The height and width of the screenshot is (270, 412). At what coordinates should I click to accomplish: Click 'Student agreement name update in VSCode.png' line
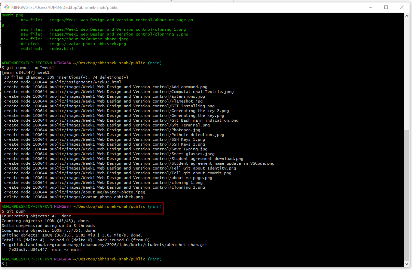coord(139,163)
